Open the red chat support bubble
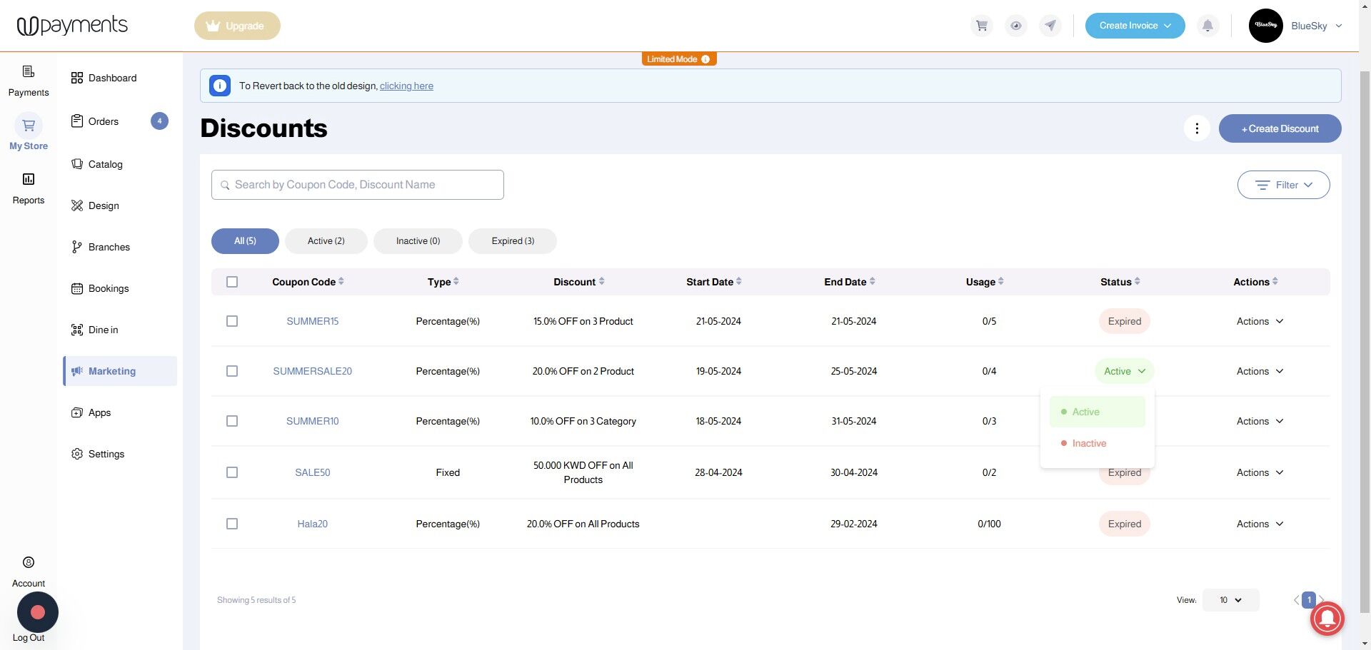This screenshot has width=1371, height=650. (x=1327, y=618)
